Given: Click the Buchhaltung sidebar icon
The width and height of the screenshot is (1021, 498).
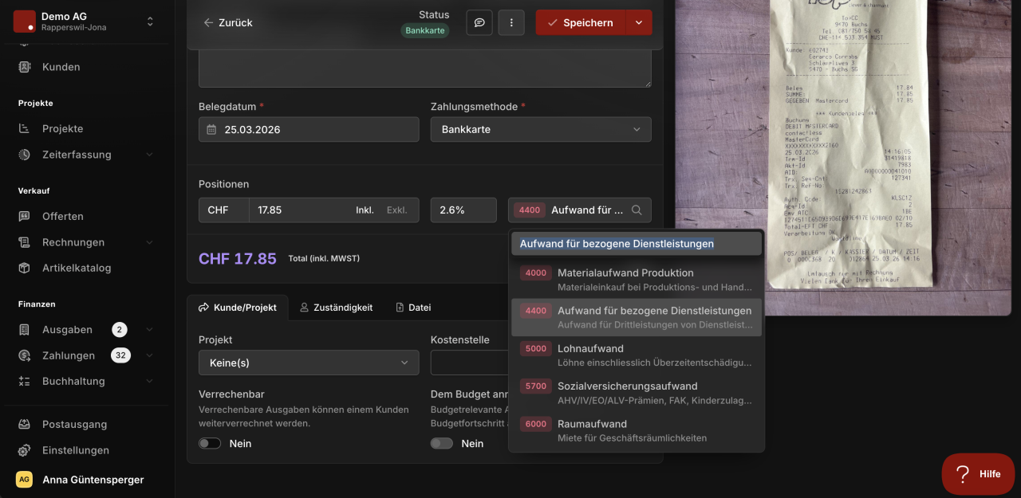Looking at the screenshot, I should tap(25, 381).
